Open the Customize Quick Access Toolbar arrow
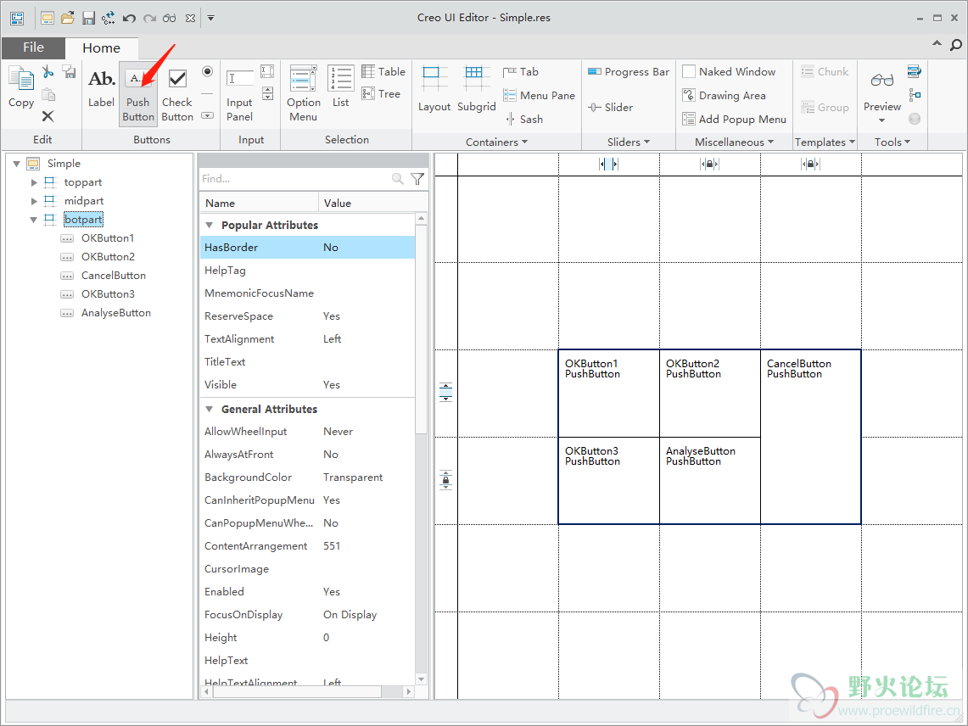968x726 pixels. 210,18
